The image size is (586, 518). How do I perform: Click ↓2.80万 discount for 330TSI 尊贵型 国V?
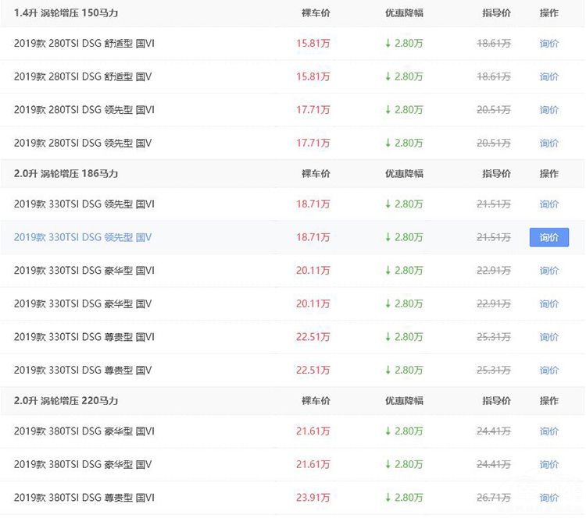[404, 370]
